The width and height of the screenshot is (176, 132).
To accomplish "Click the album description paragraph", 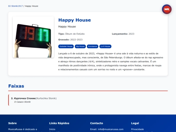I will 111,62.
